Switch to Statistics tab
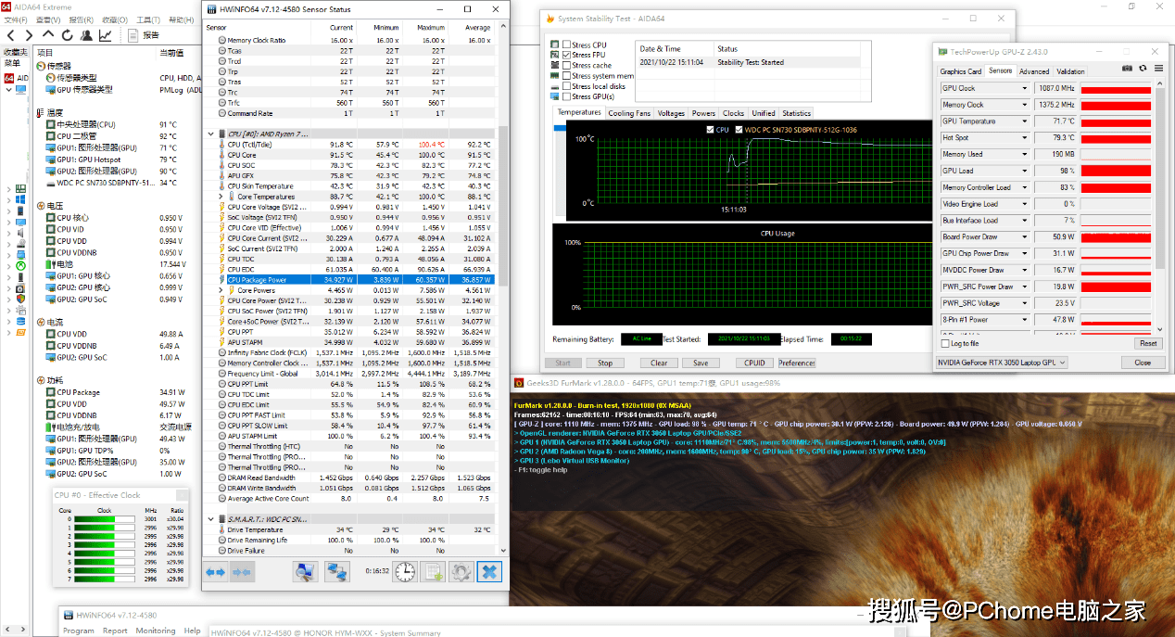 796,113
